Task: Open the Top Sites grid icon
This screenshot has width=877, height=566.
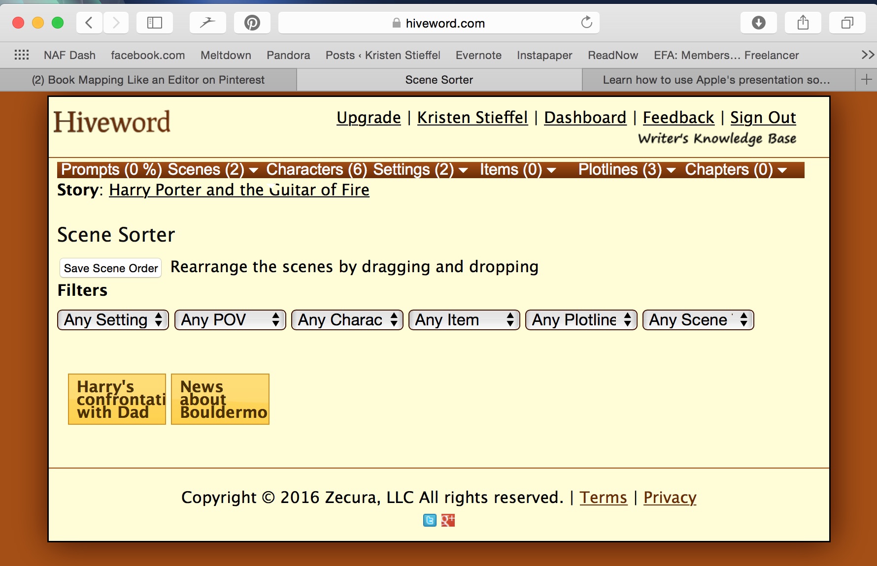Action: click(x=22, y=55)
